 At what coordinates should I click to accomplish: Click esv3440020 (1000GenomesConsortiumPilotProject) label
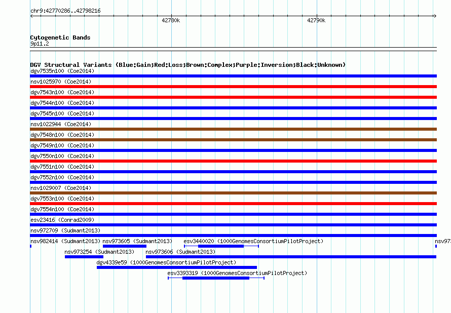(x=253, y=241)
